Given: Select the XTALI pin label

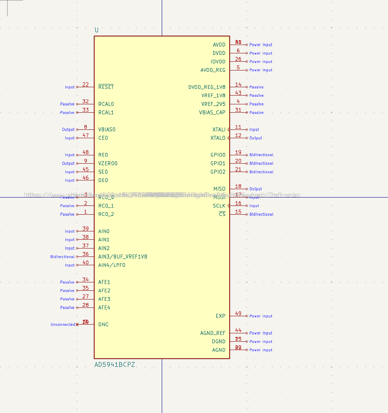Looking at the screenshot, I should [219, 129].
